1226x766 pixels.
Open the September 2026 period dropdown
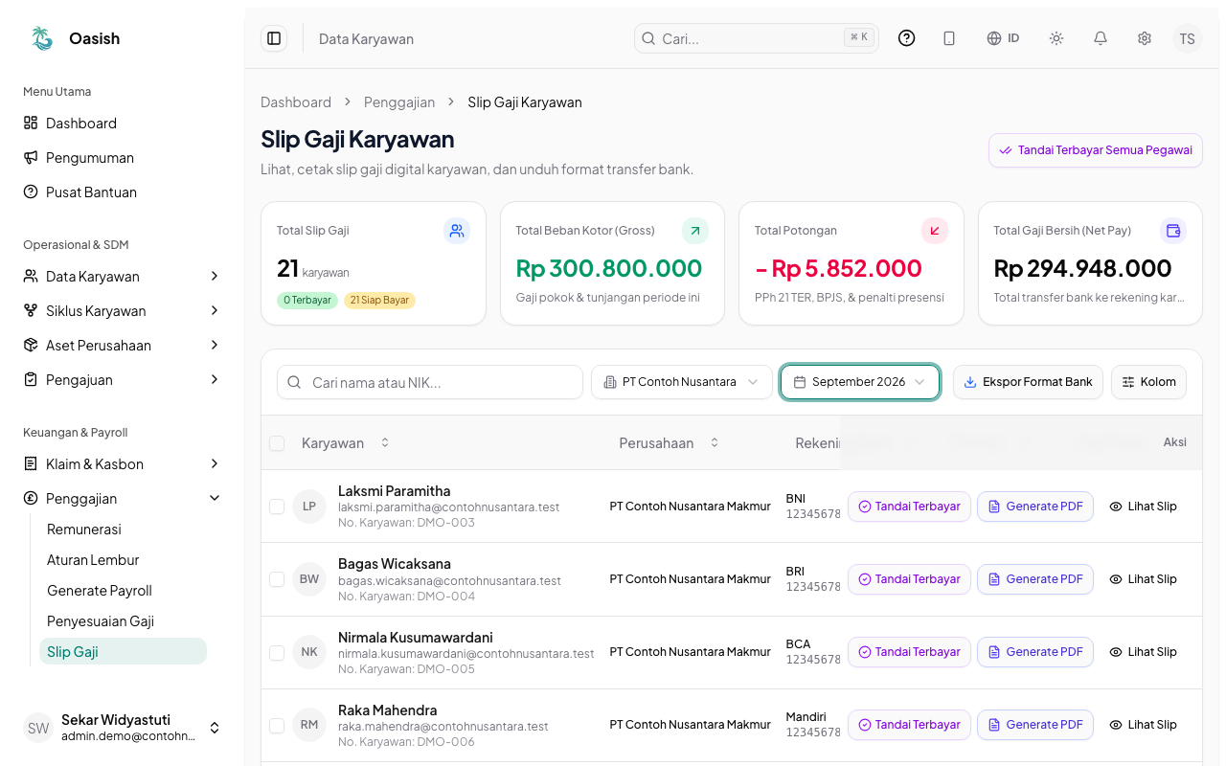click(860, 382)
